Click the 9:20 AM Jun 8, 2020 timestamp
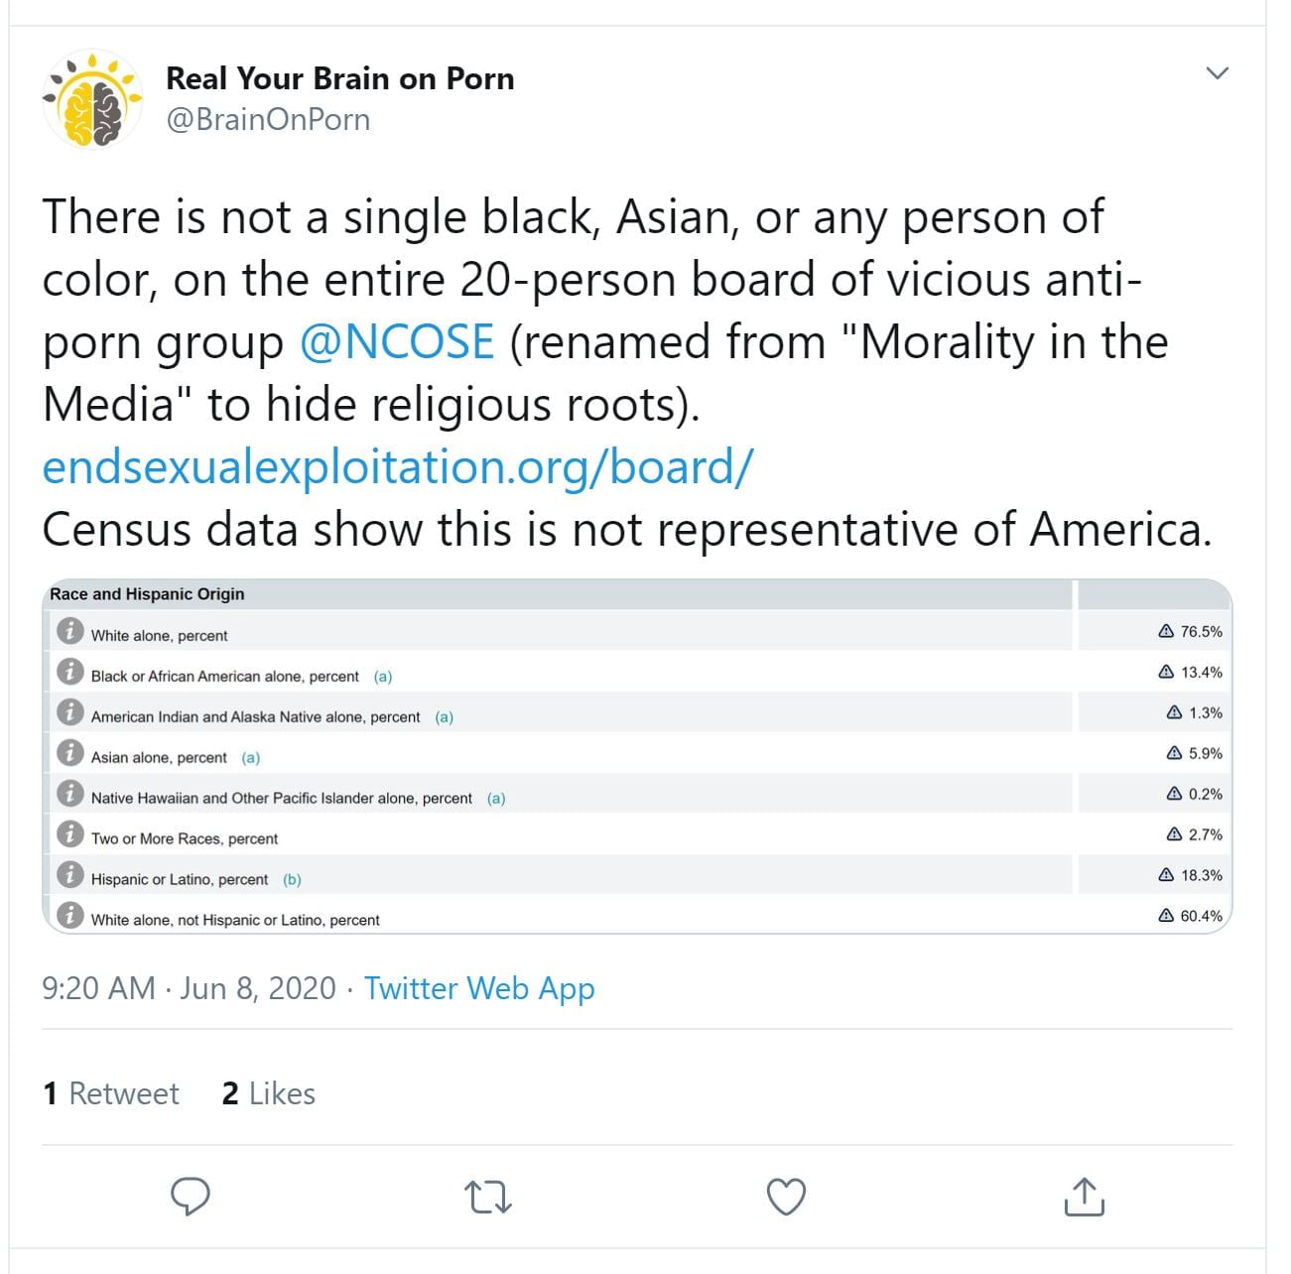 tap(189, 988)
